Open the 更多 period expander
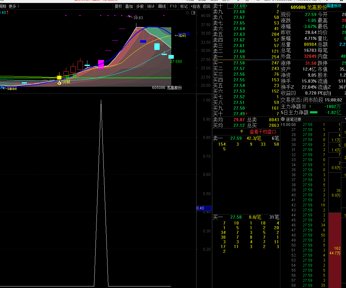 (x=14, y=6)
